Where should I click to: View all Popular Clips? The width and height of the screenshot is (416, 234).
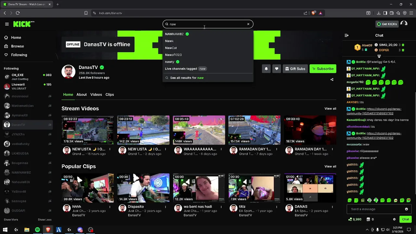330,166
